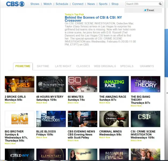Click Watch Now under The Big Bang Theory
This screenshot has height=161, width=168.
coord(136,106)
